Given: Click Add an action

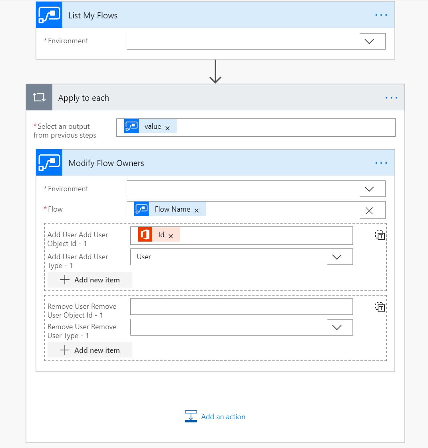Looking at the screenshot, I should click(x=223, y=416).
